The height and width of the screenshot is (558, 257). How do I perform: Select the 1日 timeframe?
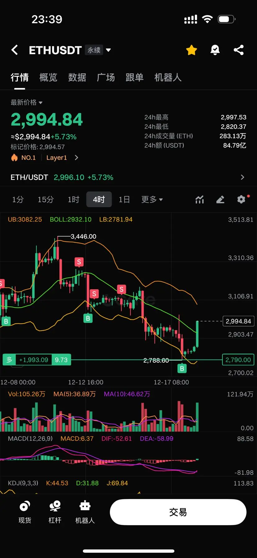[124, 199]
